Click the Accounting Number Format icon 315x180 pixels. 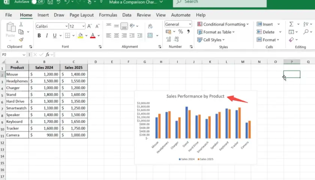[168, 32]
